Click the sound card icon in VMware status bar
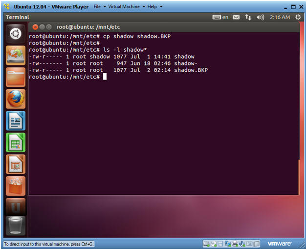The height and width of the screenshot is (250, 307). coord(242,244)
